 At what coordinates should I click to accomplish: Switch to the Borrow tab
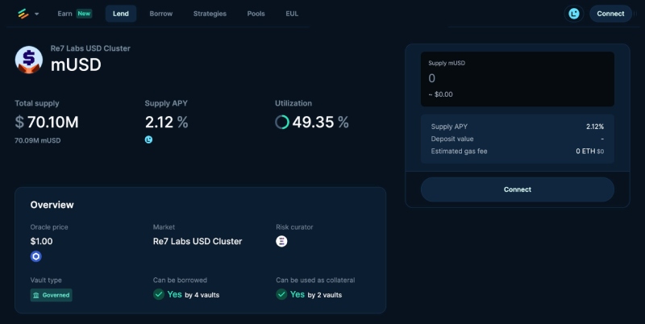point(160,14)
